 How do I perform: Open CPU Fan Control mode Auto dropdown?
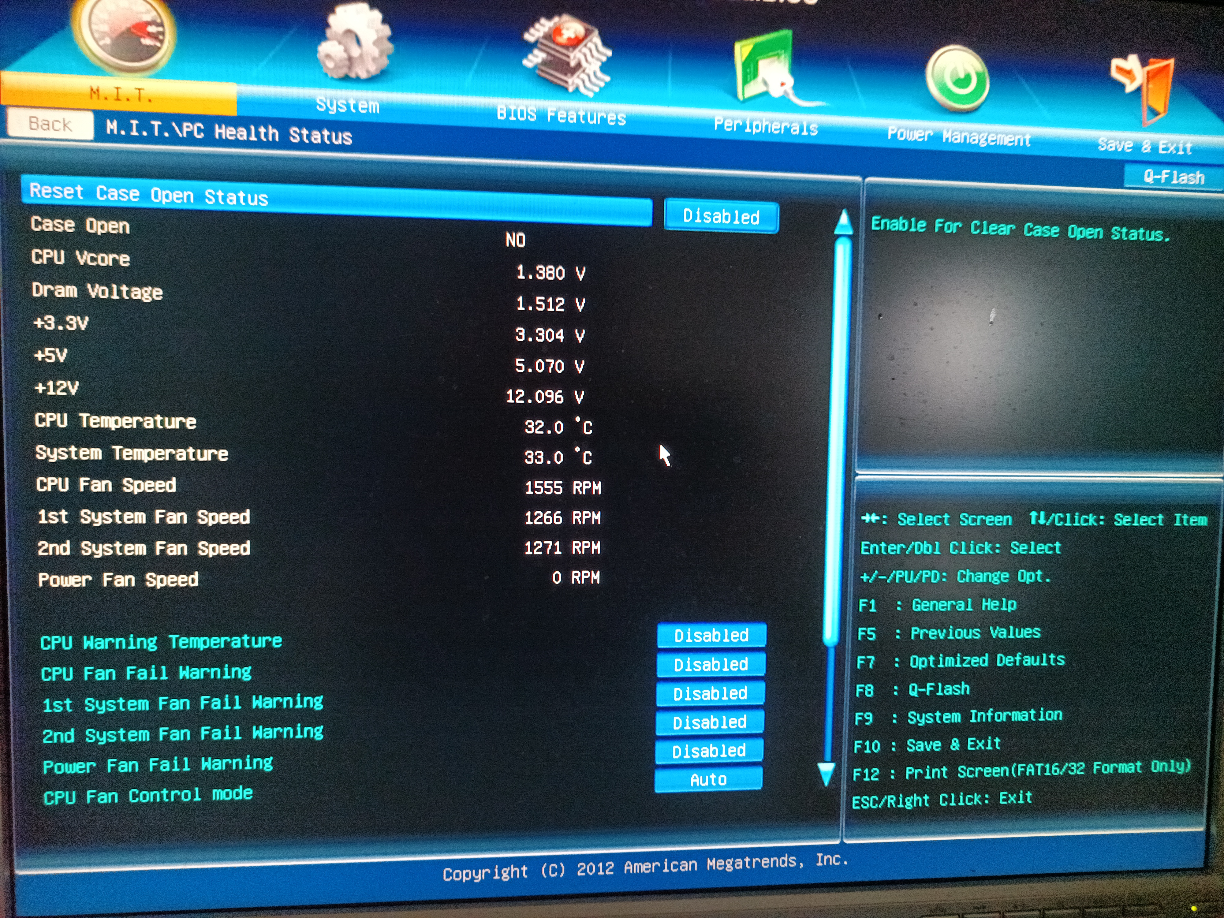pos(708,780)
